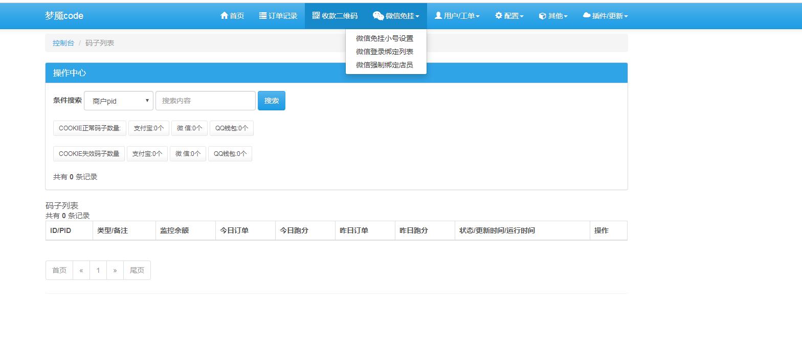This screenshot has height=353, width=802.
Task: Click the next page » arrow
Action: (115, 270)
